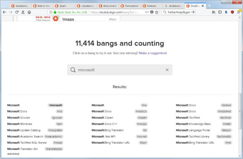Switch to the Features tab
The height and width of the screenshot is (159, 243).
[x=151, y=6]
